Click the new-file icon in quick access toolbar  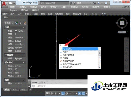pos(11,3)
